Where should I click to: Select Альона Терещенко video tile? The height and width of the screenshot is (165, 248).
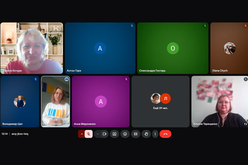click(220, 101)
